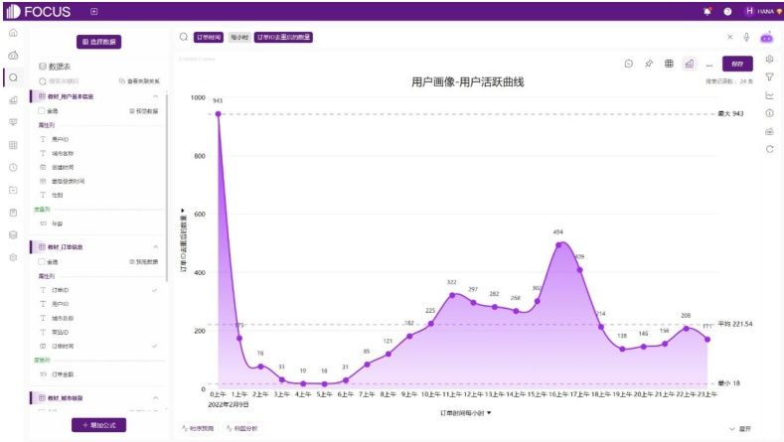
Task: Click the comment bubble icon above chart
Action: tap(629, 64)
